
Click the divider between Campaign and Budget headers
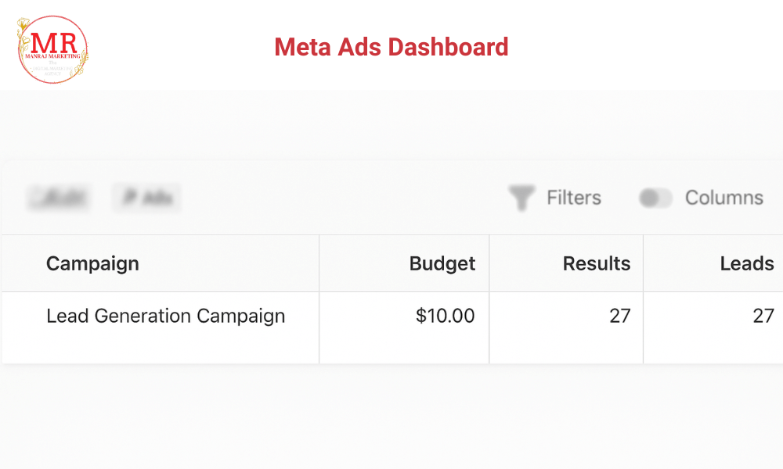(319, 263)
